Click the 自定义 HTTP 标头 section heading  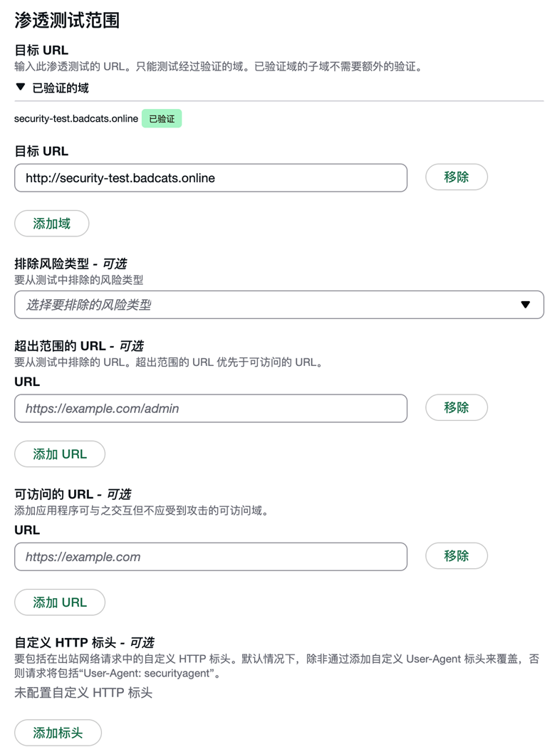(x=85, y=643)
